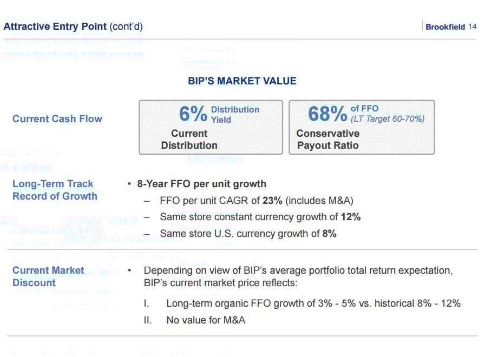Click the FFO per unit CAGR 23% line
485x357 pixels.
click(256, 201)
